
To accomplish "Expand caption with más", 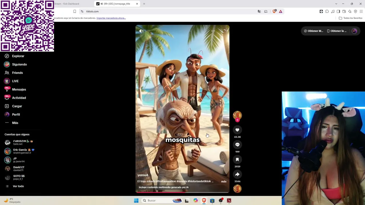I will pyautogui.click(x=224, y=181).
